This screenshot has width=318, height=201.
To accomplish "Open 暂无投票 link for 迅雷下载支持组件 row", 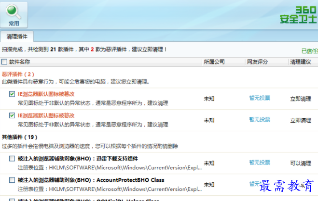I will pos(260,163).
